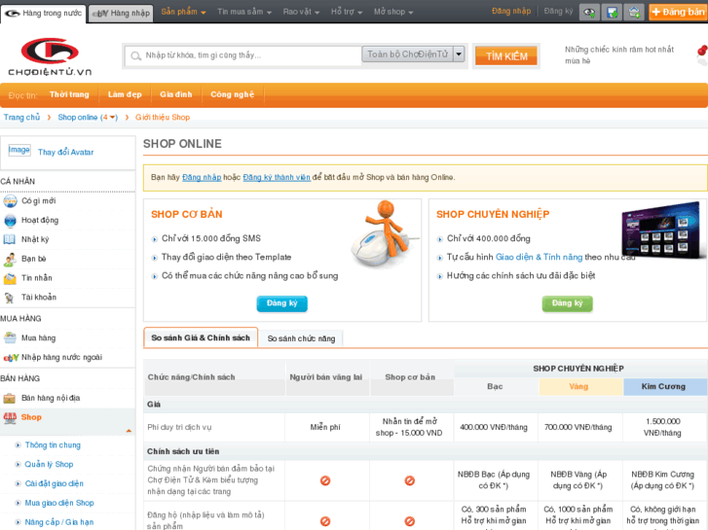Click the Tin nhắn envelope icon
The image size is (708, 530).
[x=10, y=278]
